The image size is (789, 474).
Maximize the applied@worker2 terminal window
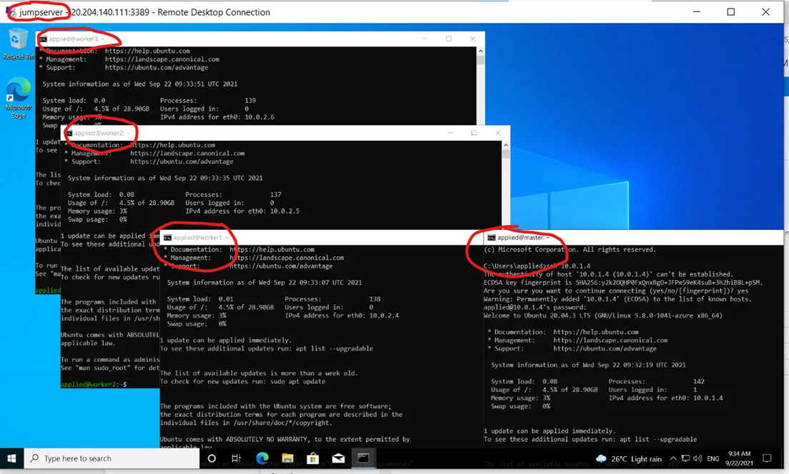[x=474, y=133]
